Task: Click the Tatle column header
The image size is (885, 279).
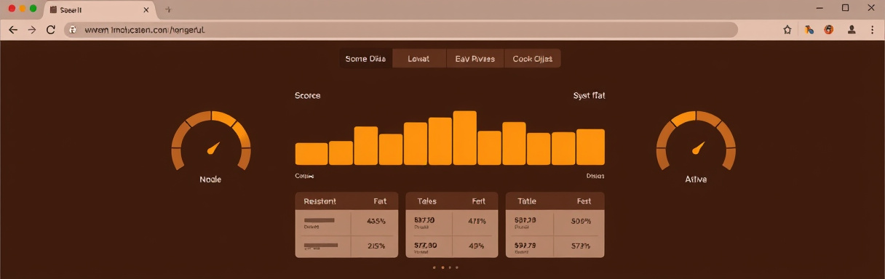Action: [x=526, y=201]
